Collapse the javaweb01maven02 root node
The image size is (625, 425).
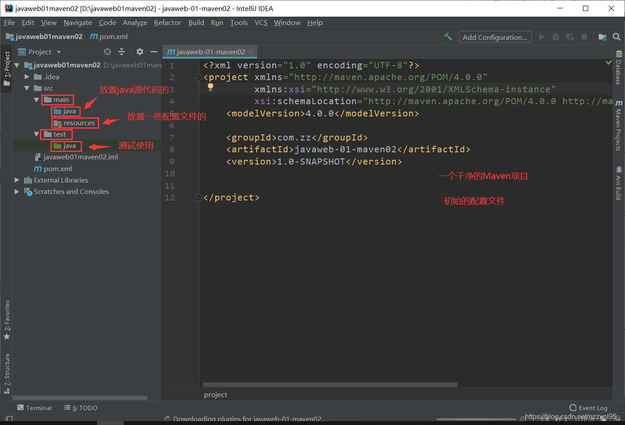coord(17,65)
